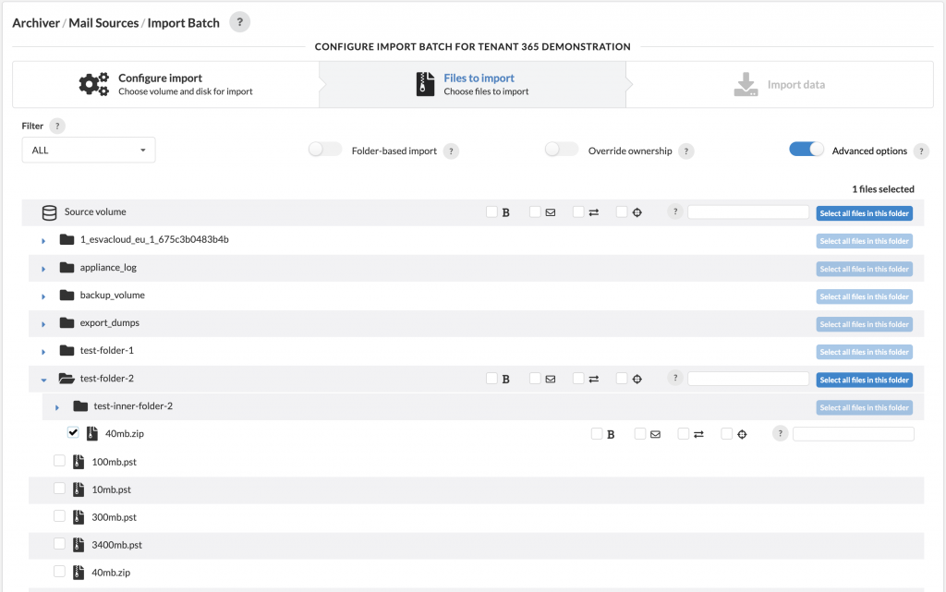The image size is (946, 592).
Task: Open the help icon next to the Filter label
Action: 57,126
